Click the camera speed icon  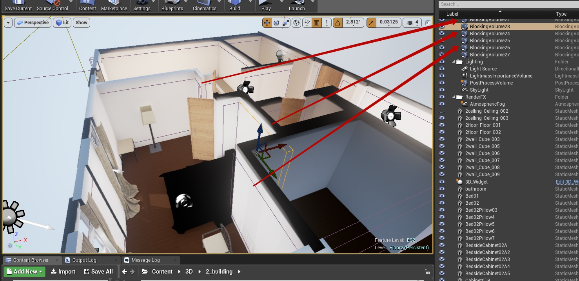410,23
